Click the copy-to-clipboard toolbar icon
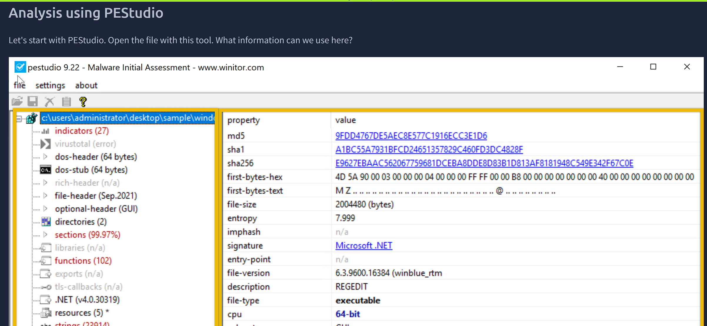Screen dimensions: 707x326 click(66, 101)
